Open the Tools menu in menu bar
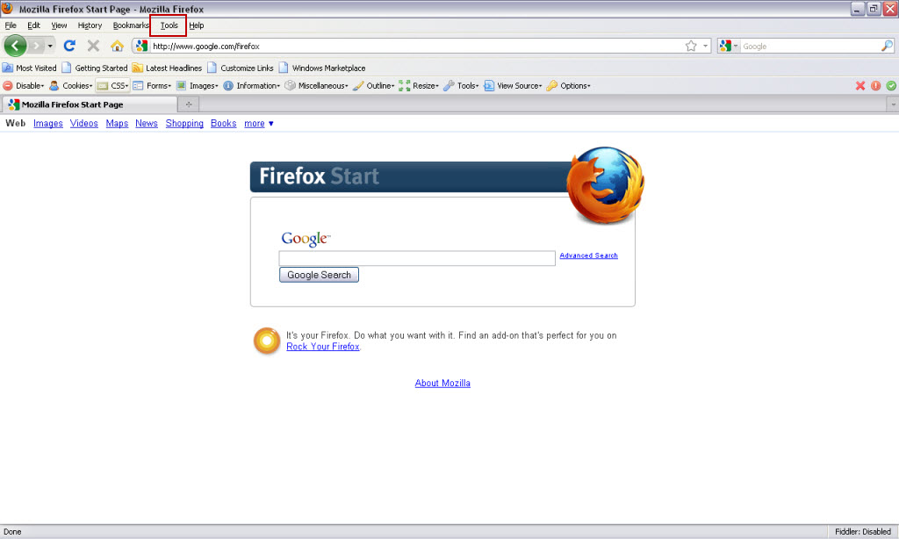The image size is (899, 539). point(169,25)
